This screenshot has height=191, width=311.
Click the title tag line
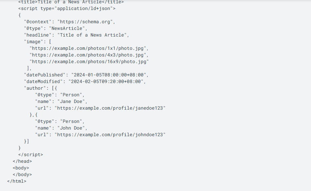click(x=71, y=2)
